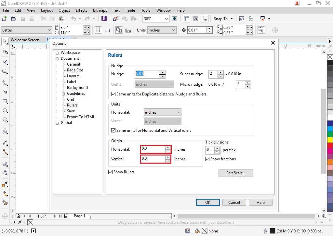
Task: Toggle Show grid toolbar icon
Action: pyautogui.click(x=195, y=19)
